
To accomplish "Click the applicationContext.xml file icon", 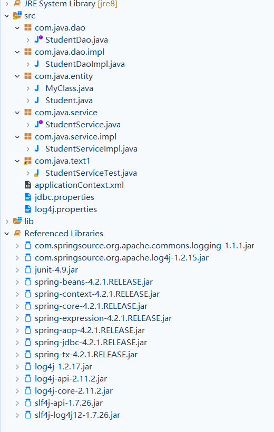I will [x=28, y=185].
